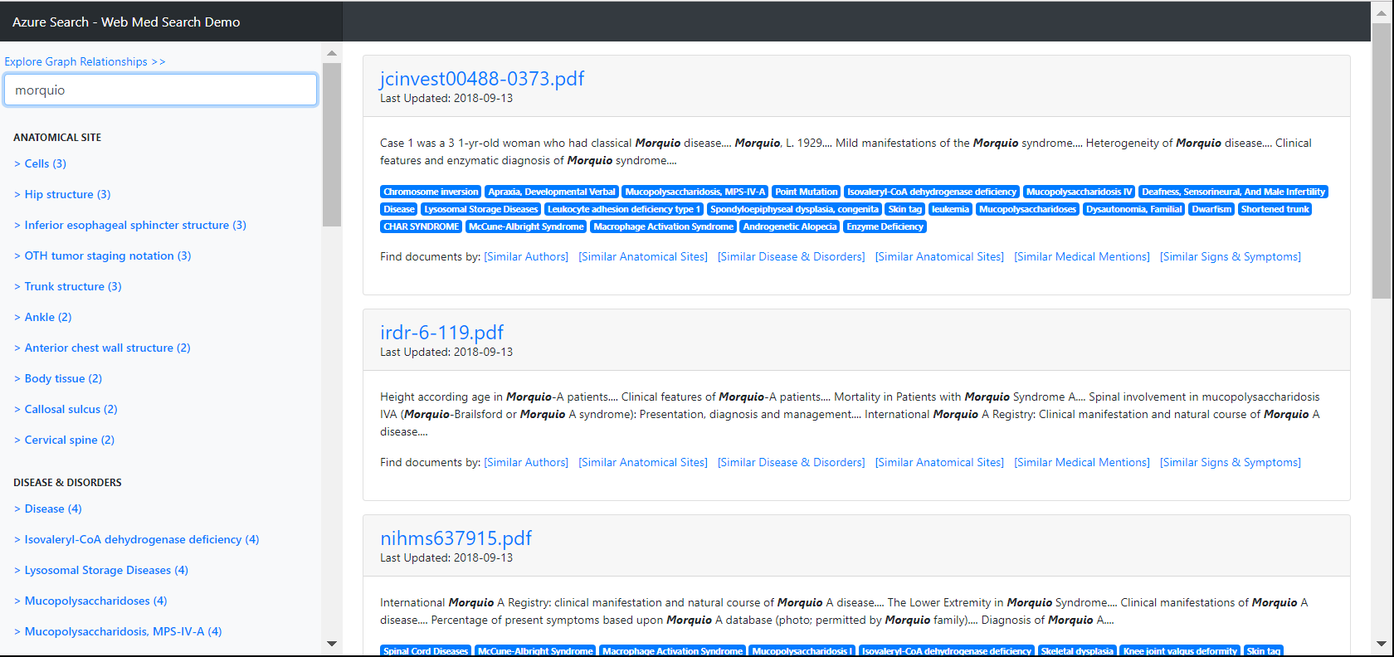Screen dimensions: 1394x657
Task: Click Point Mutation tag
Action: click(806, 192)
